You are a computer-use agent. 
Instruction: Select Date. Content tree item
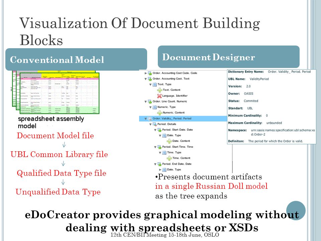point(181,141)
